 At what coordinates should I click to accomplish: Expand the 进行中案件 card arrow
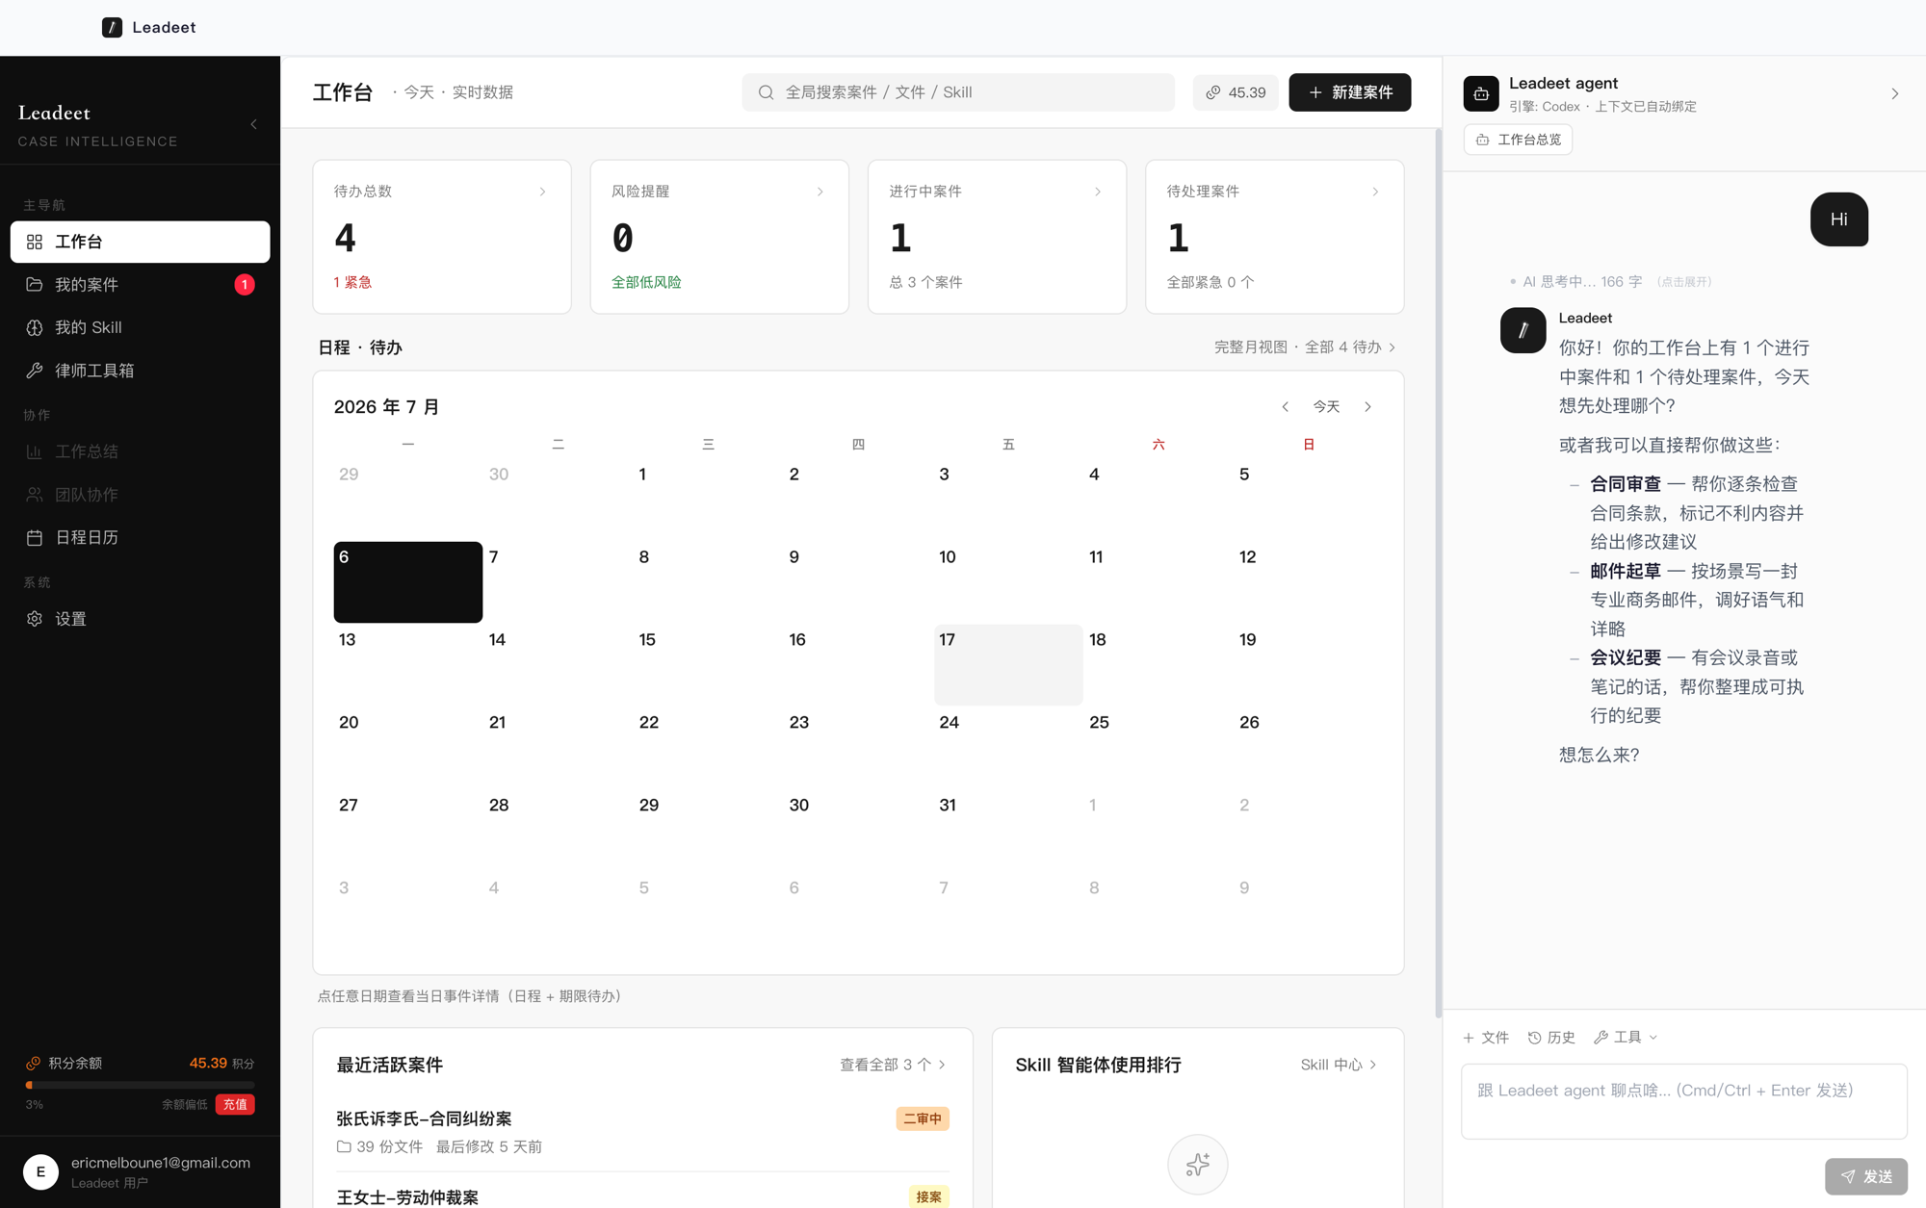1098,192
